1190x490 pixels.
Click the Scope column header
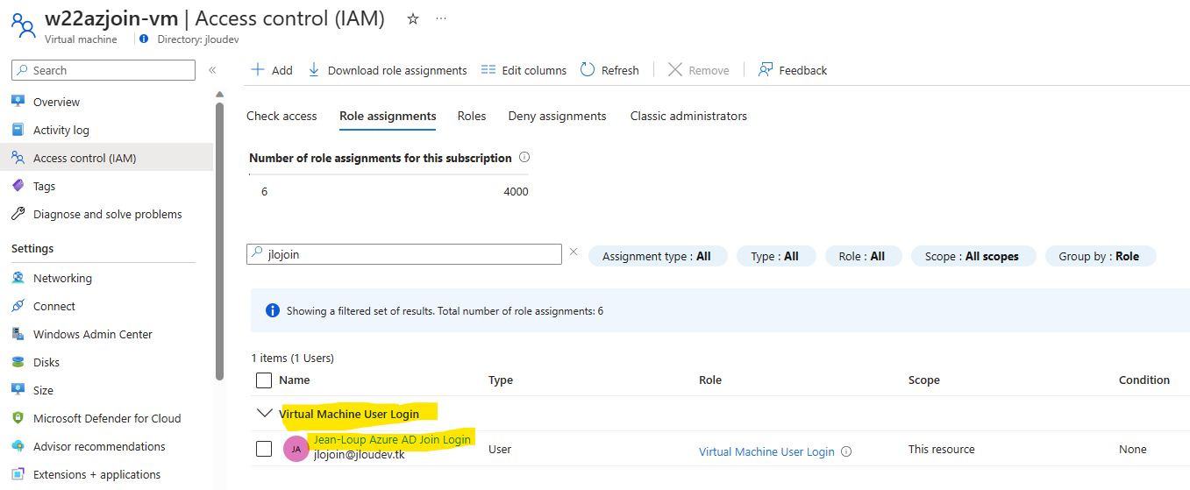pos(924,380)
